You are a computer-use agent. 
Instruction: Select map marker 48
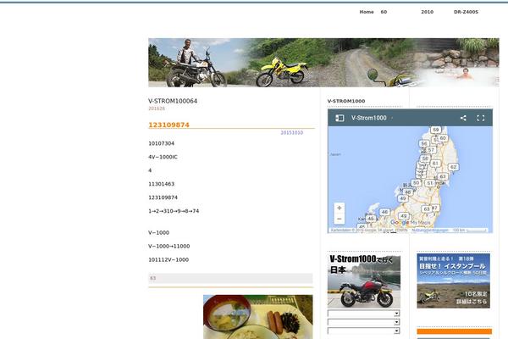[408, 192]
